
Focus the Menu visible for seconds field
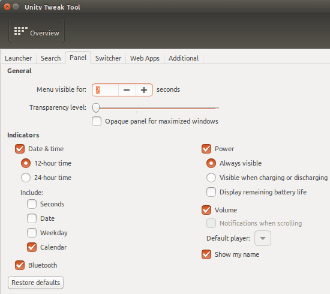tap(105, 90)
